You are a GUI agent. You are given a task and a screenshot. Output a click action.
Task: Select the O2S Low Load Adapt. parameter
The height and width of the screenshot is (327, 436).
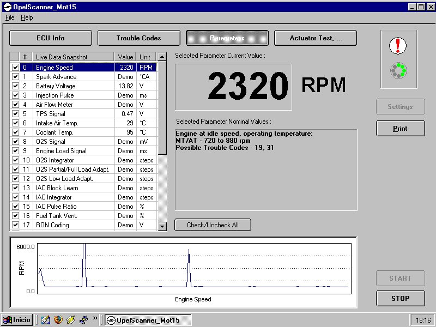pyautogui.click(x=83, y=179)
